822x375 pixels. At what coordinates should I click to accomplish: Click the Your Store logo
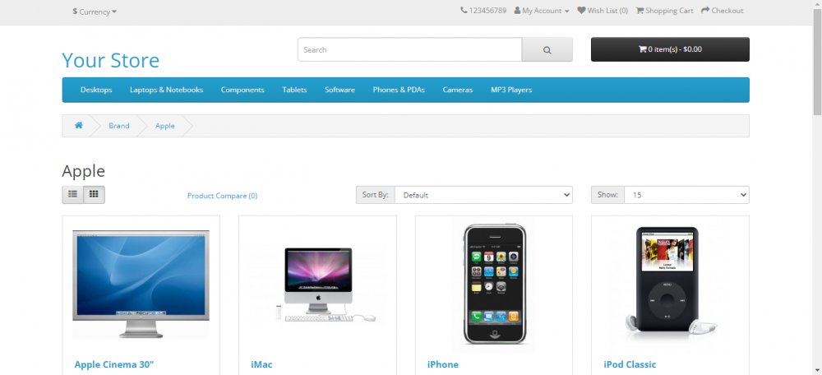[x=111, y=60]
